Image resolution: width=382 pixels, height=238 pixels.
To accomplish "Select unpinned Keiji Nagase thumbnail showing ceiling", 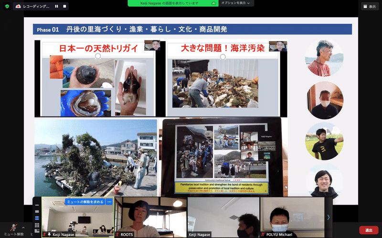I will (x=223, y=217).
